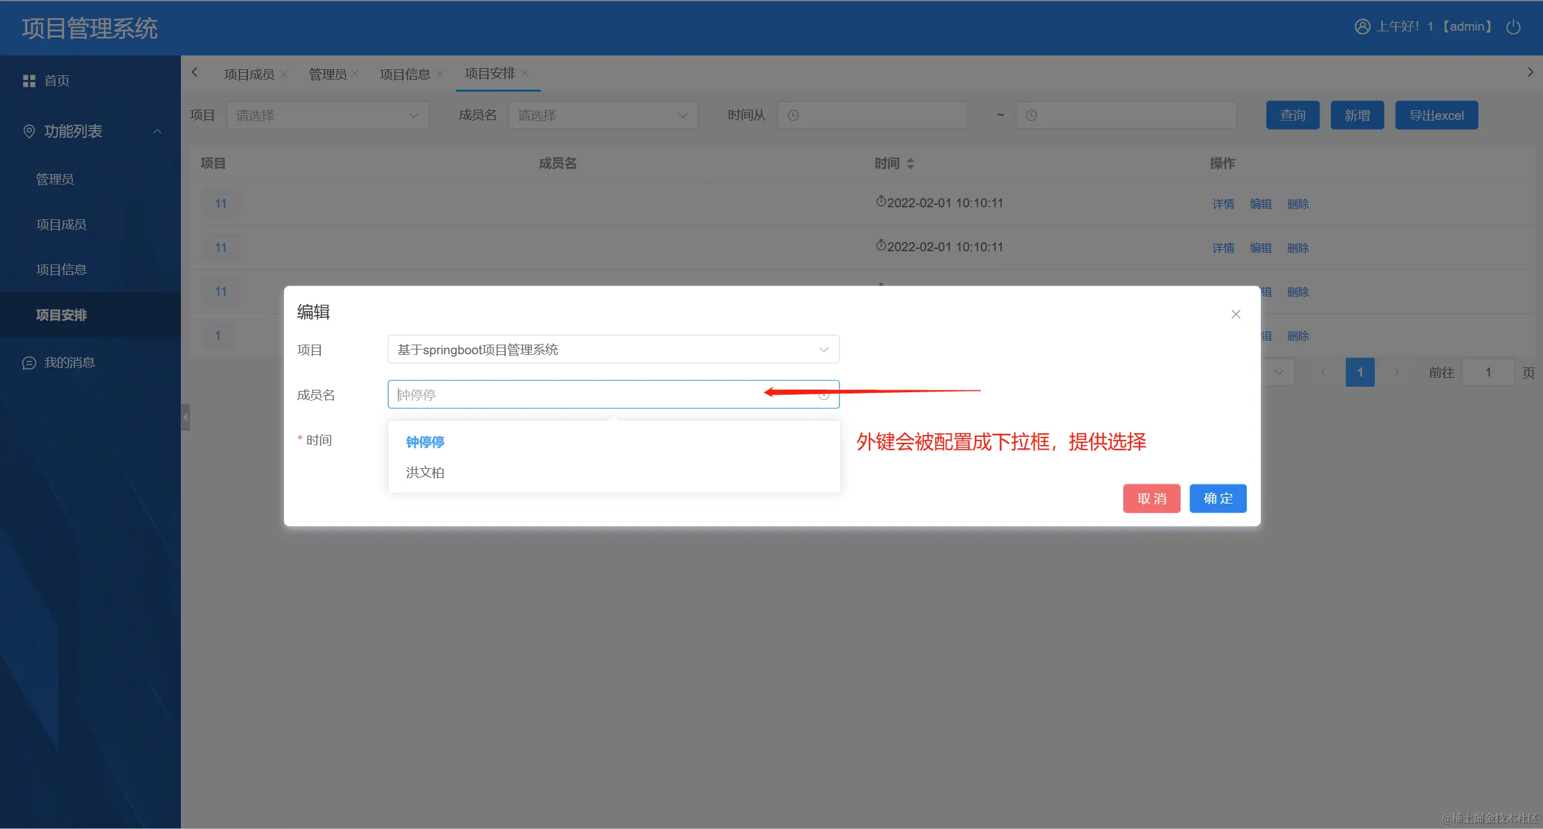Click the 取消 button
This screenshot has width=1543, height=829.
[1151, 498]
